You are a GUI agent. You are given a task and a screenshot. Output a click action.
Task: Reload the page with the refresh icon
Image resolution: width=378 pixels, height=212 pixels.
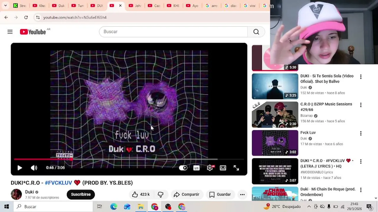point(26,17)
